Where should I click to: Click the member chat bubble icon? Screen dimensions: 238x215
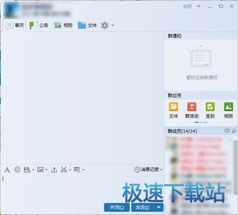pyautogui.click(x=227, y=131)
